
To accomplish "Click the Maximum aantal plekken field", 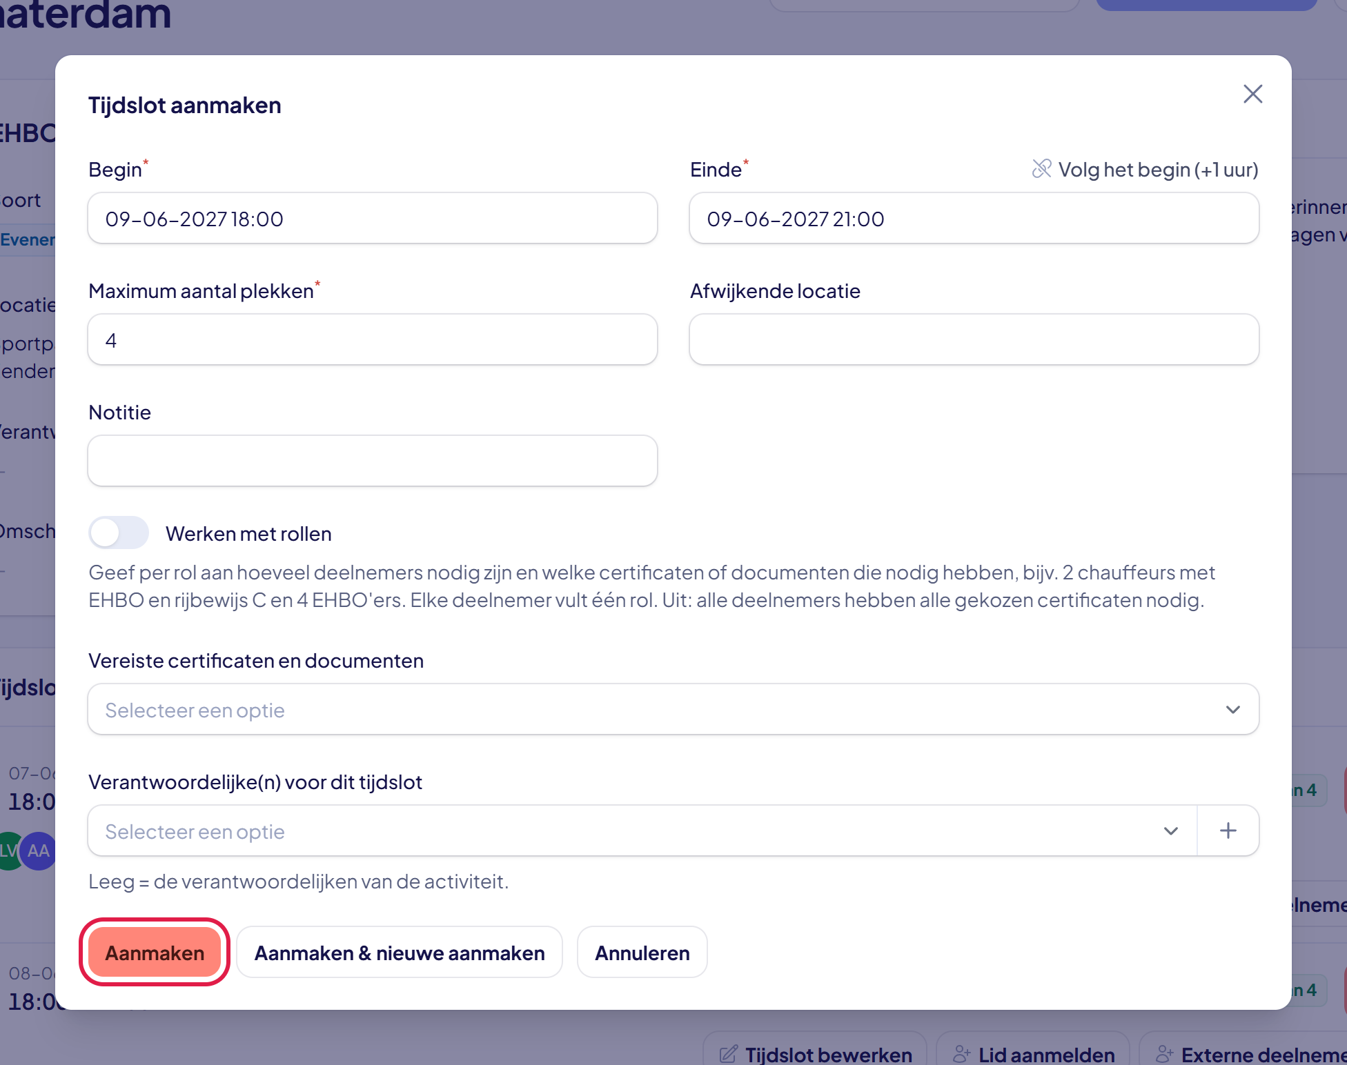I will pos(373,340).
